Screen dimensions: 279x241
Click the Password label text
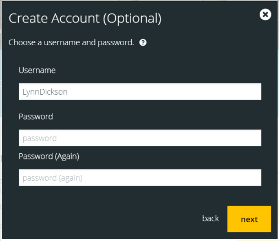(36, 116)
